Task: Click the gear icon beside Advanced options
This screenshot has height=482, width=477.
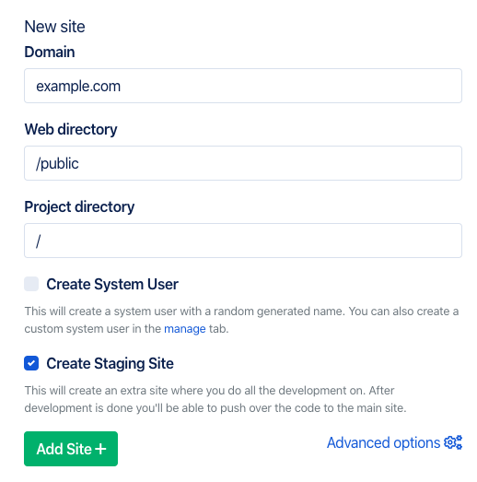Action: (x=453, y=442)
